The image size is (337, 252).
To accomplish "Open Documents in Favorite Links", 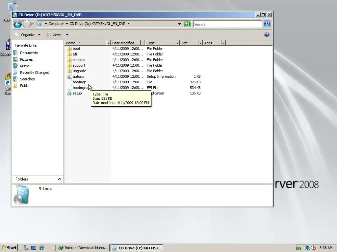I will [29, 53].
